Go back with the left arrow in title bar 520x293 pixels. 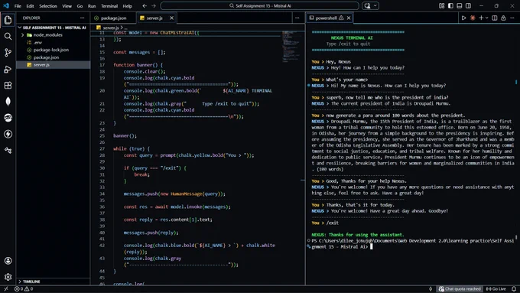click(145, 5)
